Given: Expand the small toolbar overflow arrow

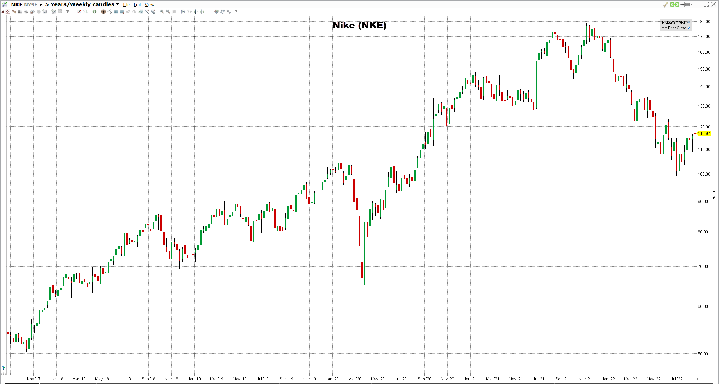Looking at the screenshot, I should click(x=236, y=11).
